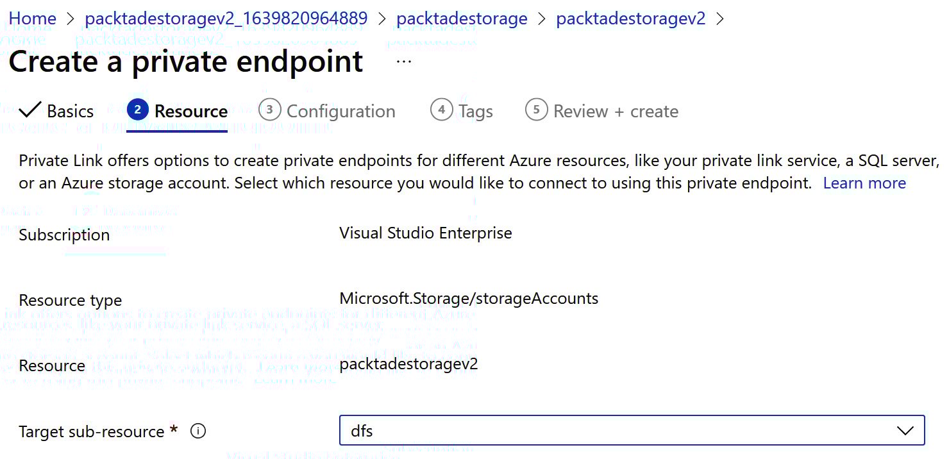Image resolution: width=949 pixels, height=459 pixels.
Task: Click the step 3 circle icon
Action: tap(269, 110)
